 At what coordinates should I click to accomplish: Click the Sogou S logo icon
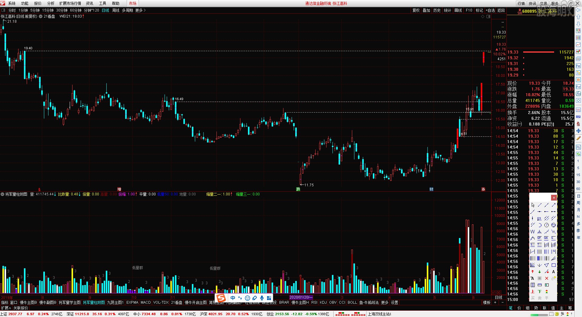221,298
